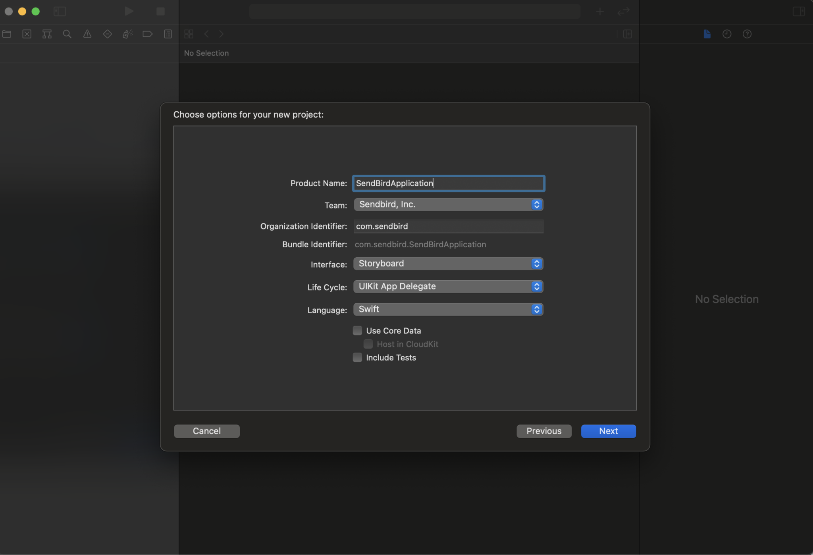This screenshot has height=555, width=813.
Task: Go forward with the right chevron
Action: click(222, 34)
